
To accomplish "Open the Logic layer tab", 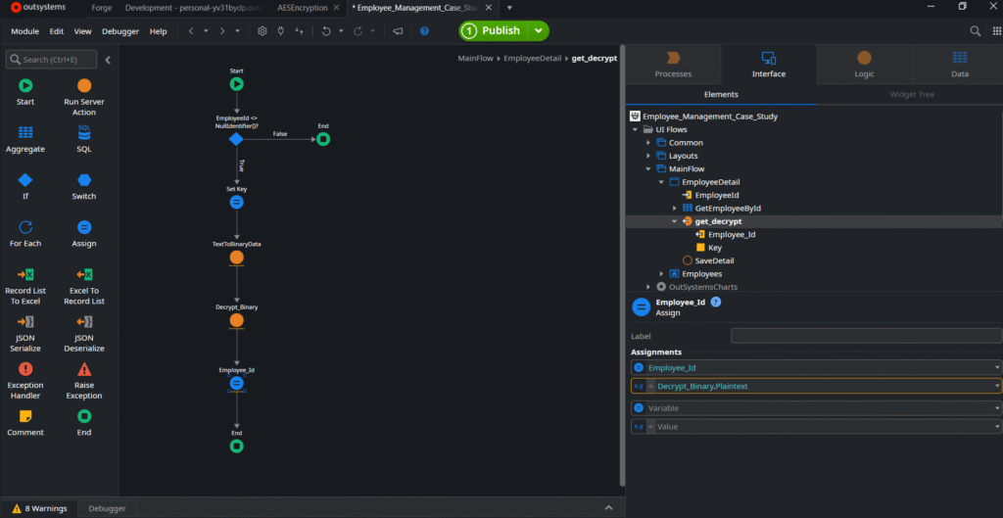I will (x=864, y=65).
